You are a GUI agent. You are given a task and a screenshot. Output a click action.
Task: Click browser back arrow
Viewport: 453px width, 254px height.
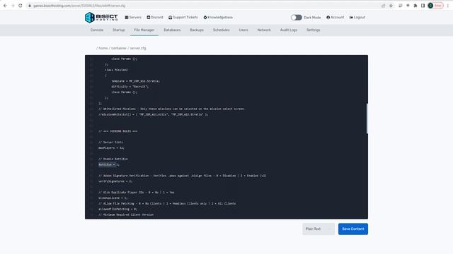(x=5, y=6)
